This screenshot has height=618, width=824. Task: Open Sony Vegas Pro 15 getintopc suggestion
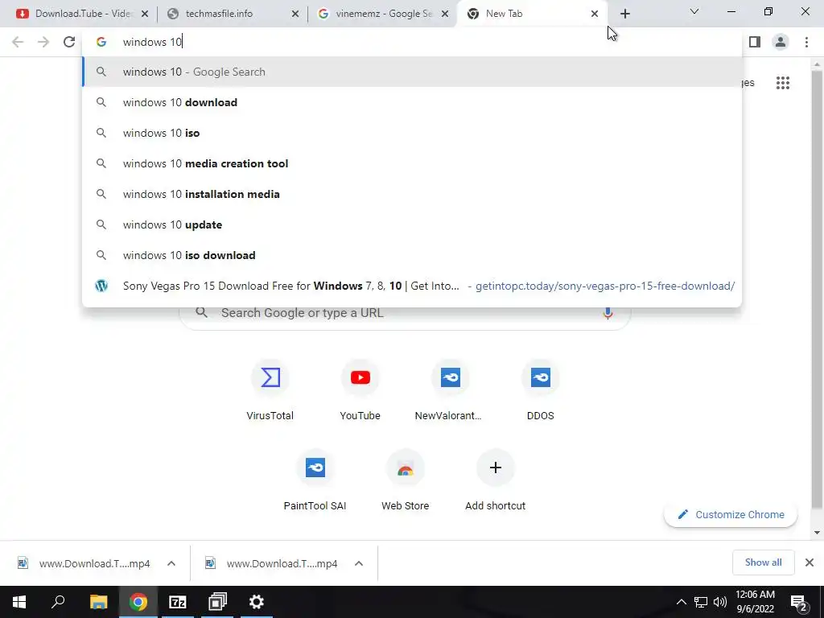412,286
